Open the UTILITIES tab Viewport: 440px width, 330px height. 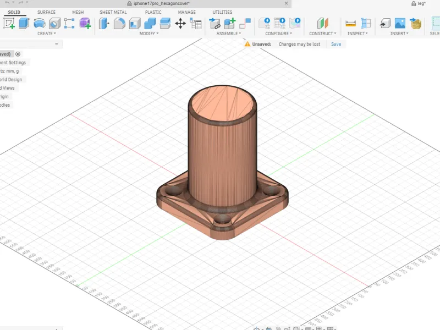[x=222, y=12]
